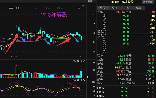Open KDJ indicator settings gear
Image resolution: width=156 pixels, height=98 pixels.
tap(78, 80)
